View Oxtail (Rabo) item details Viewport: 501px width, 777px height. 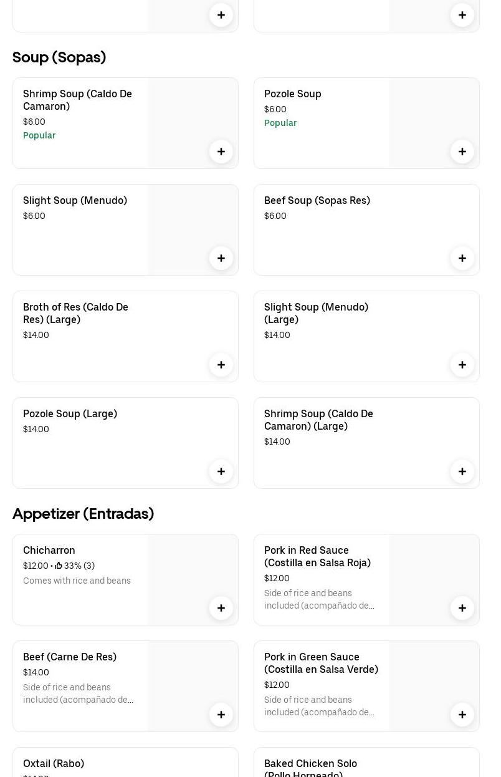pos(54,763)
